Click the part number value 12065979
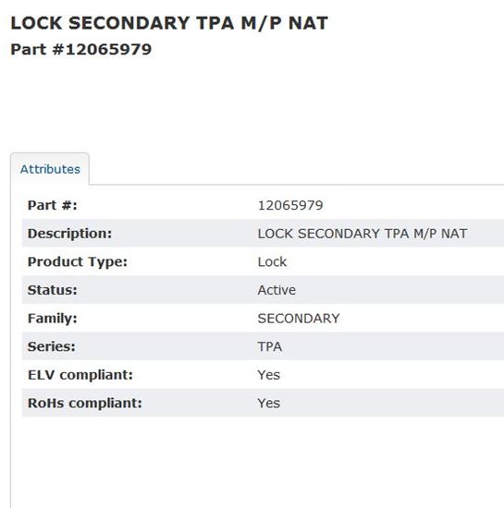Viewport: 504px width, 508px height. pos(290,205)
